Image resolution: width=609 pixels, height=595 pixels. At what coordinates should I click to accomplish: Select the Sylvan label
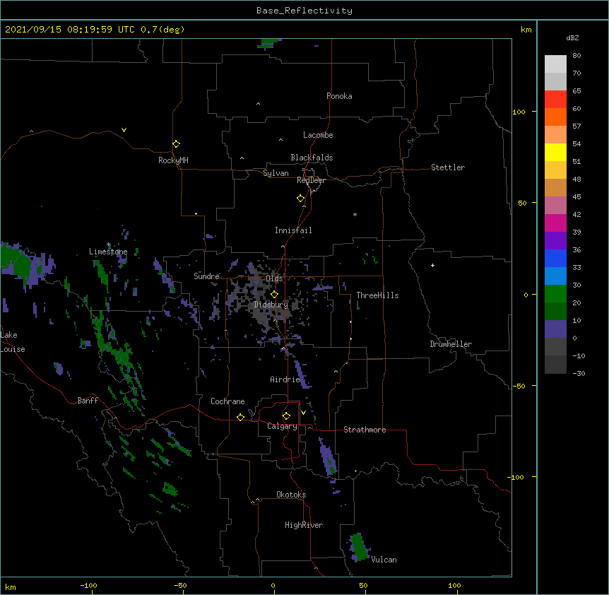click(x=276, y=173)
